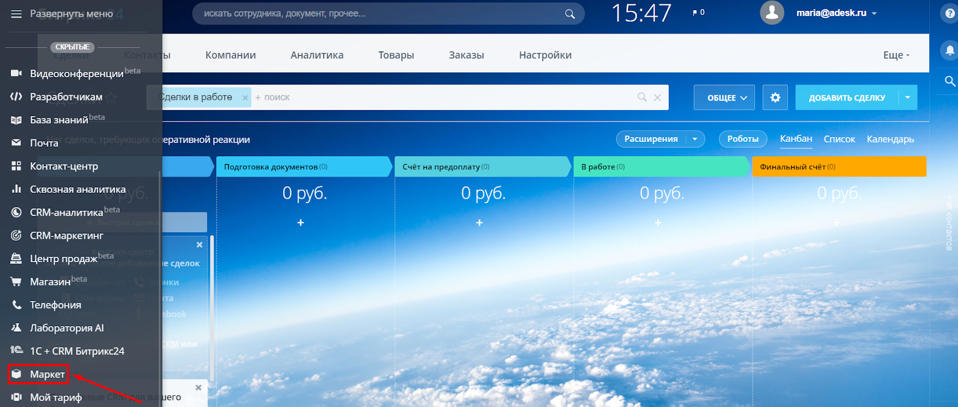Click the search magnifier below the bell

point(950,81)
